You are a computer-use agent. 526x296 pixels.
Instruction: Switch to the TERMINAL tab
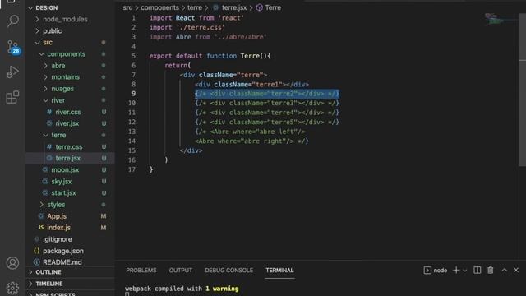(279, 271)
